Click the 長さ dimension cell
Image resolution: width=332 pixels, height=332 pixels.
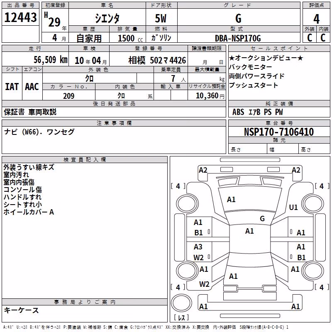pyautogui.click(x=247, y=149)
